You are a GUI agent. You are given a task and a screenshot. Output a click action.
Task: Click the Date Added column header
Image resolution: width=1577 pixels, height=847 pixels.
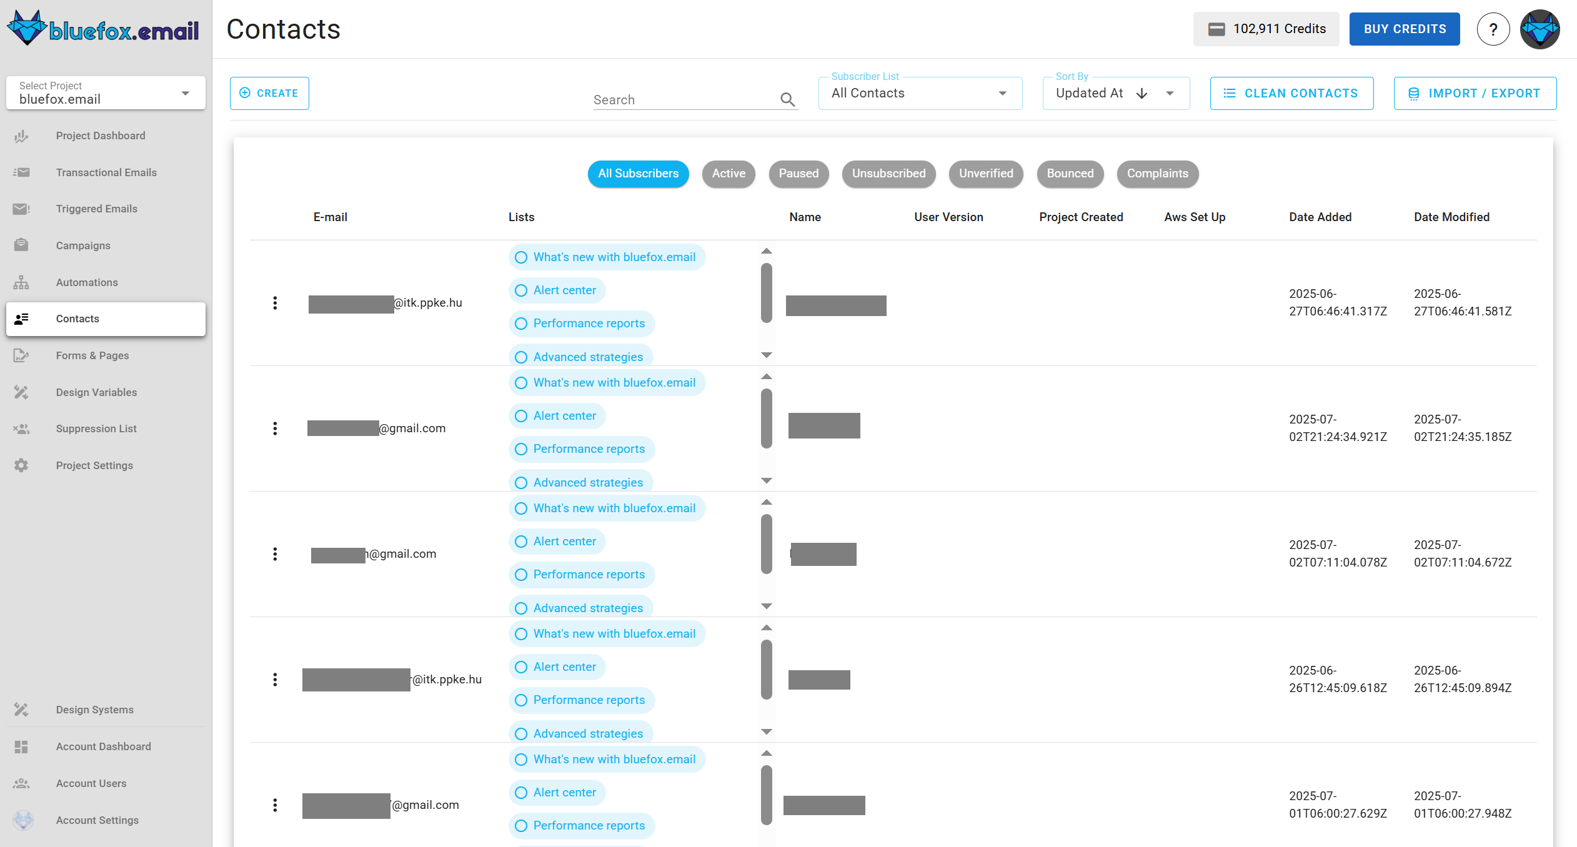pos(1320,217)
